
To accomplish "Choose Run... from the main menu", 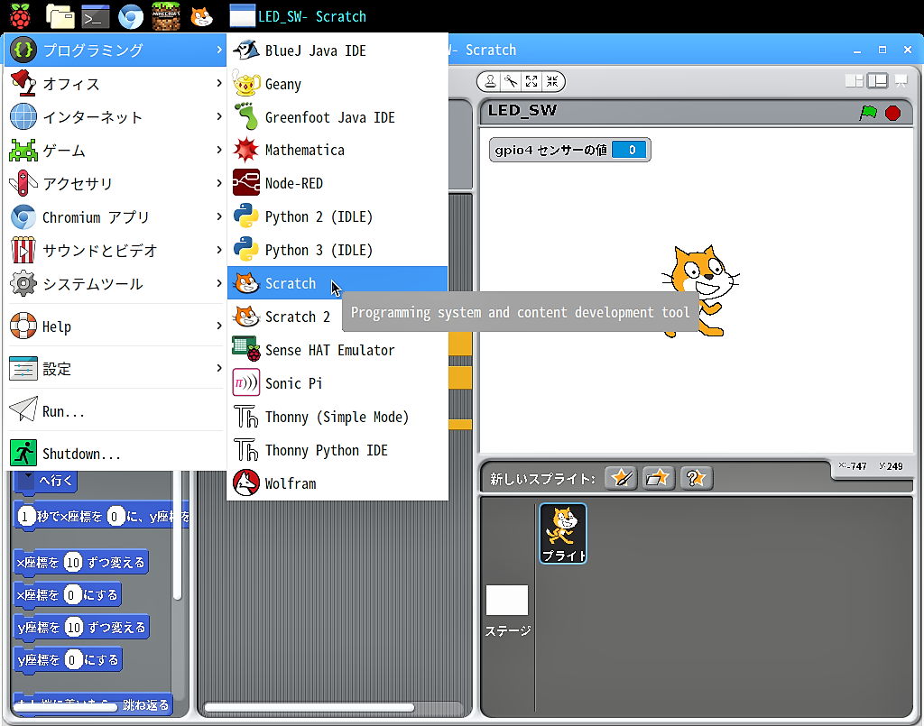I will point(116,410).
